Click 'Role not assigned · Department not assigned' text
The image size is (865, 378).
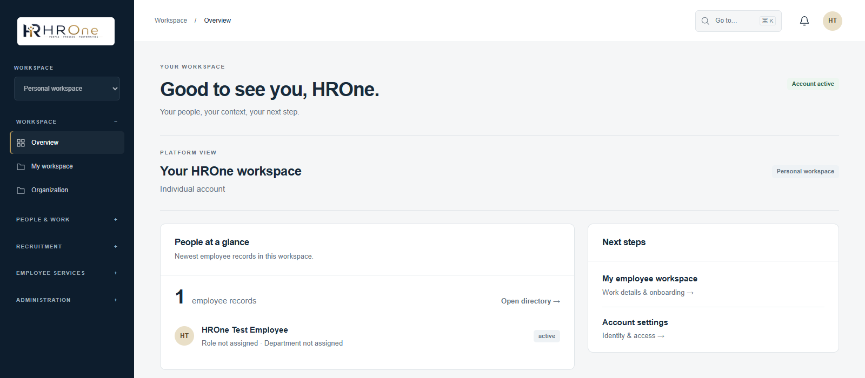coord(272,343)
